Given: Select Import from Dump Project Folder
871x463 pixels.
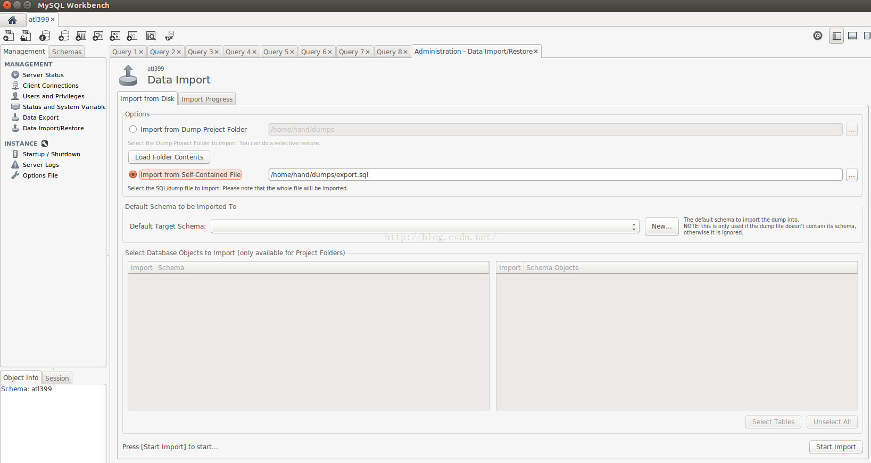Looking at the screenshot, I should [188, 129].
